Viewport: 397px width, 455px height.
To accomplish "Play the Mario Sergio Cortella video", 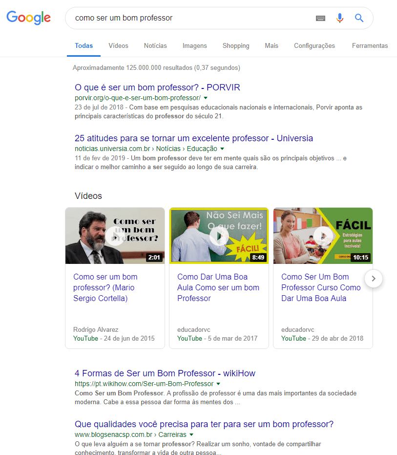I will pyautogui.click(x=114, y=236).
